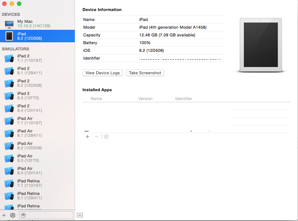Click the Battery value 100%
Screen dimensions: 298x221
(145, 43)
